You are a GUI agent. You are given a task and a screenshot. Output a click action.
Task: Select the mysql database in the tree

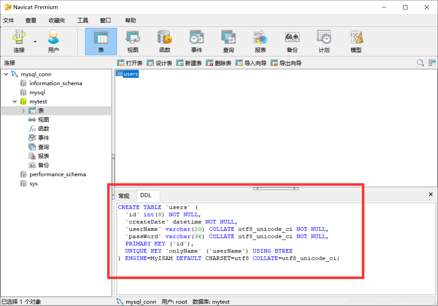point(37,93)
